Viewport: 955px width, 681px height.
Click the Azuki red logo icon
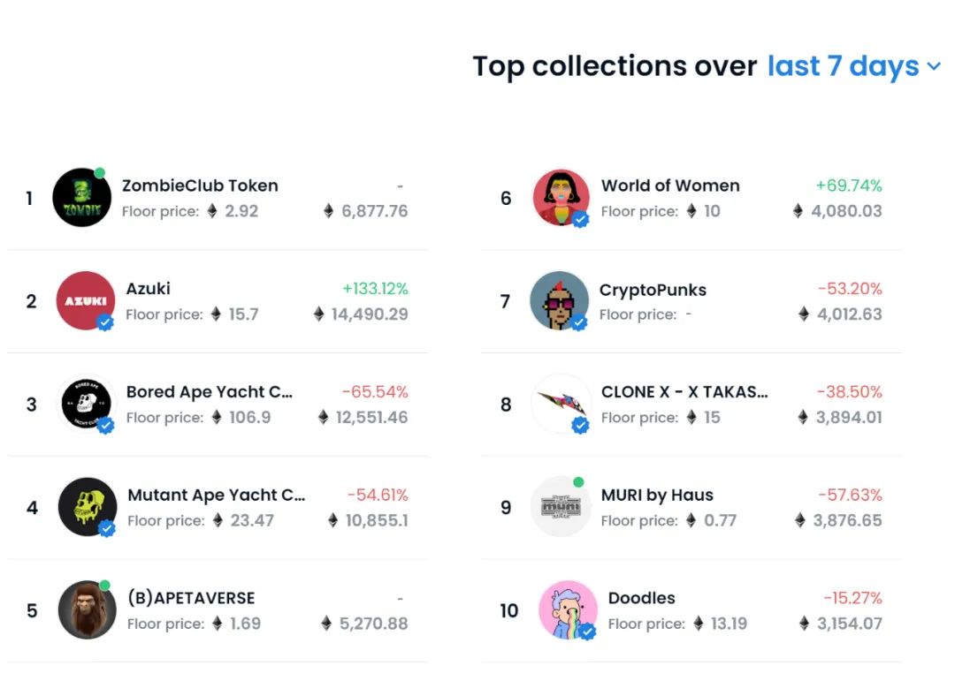pos(85,300)
